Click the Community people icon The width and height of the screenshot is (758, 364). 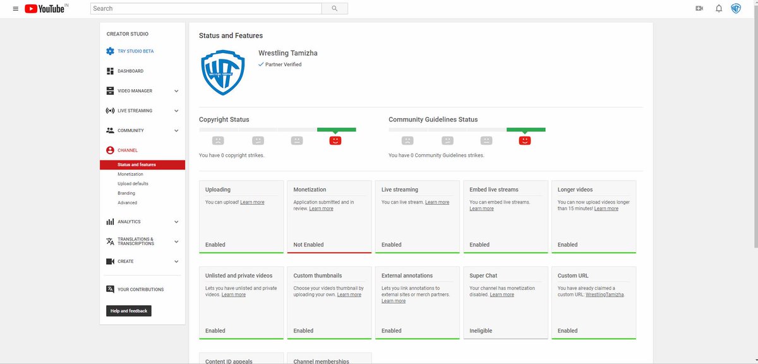coord(111,130)
